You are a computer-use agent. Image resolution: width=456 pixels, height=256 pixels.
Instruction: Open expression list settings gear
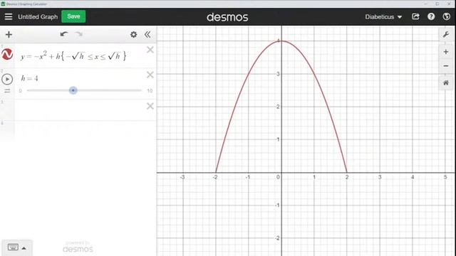(x=133, y=35)
